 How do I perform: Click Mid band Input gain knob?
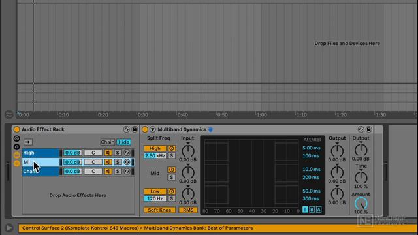coord(188,172)
